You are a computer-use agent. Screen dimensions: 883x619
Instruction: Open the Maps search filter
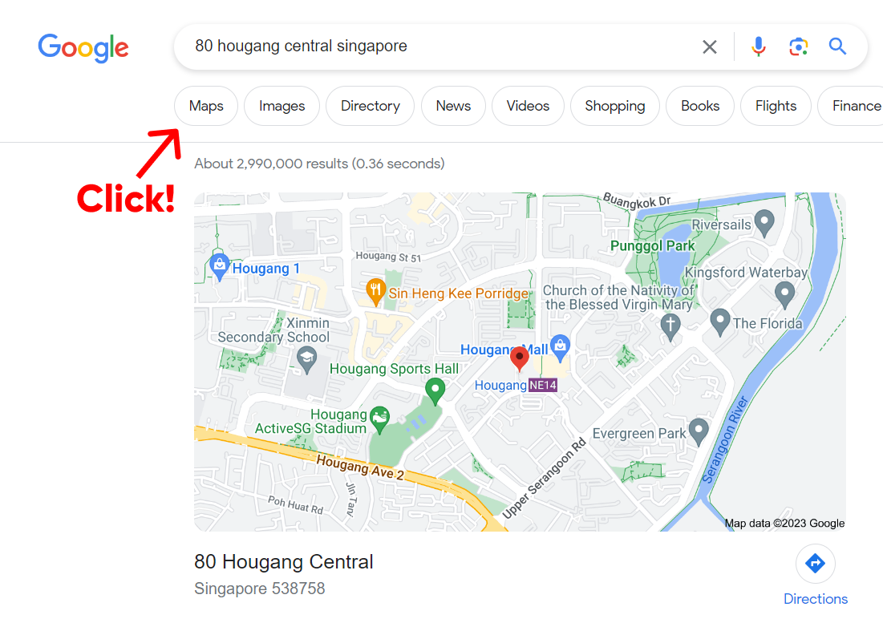[x=206, y=106]
